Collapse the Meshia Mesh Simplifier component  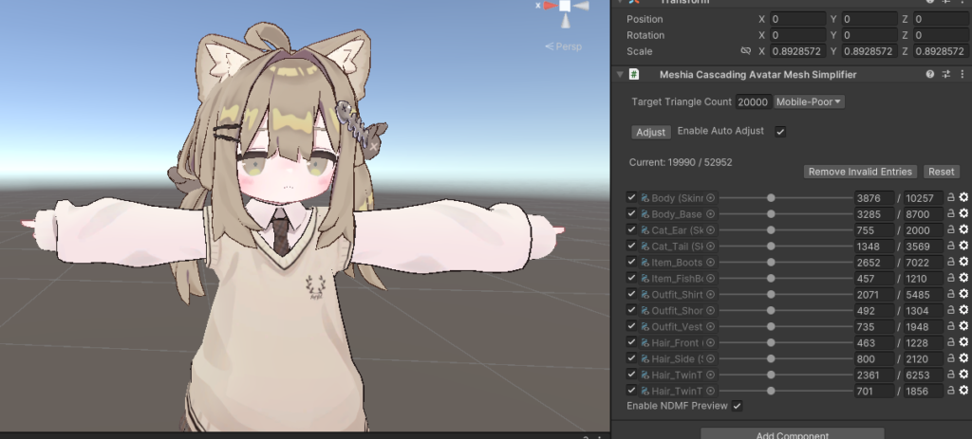(620, 74)
